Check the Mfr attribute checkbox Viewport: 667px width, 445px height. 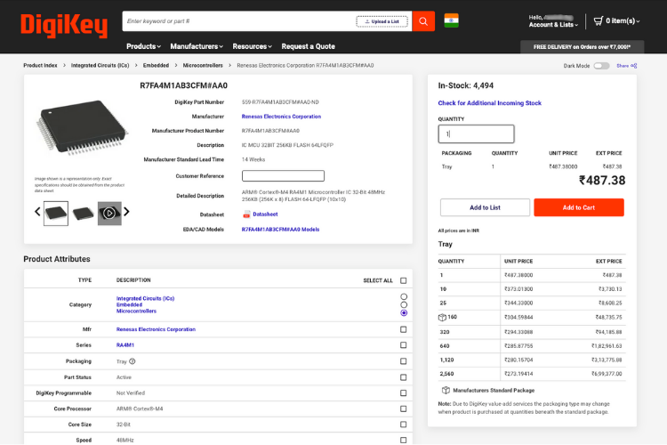(403, 329)
